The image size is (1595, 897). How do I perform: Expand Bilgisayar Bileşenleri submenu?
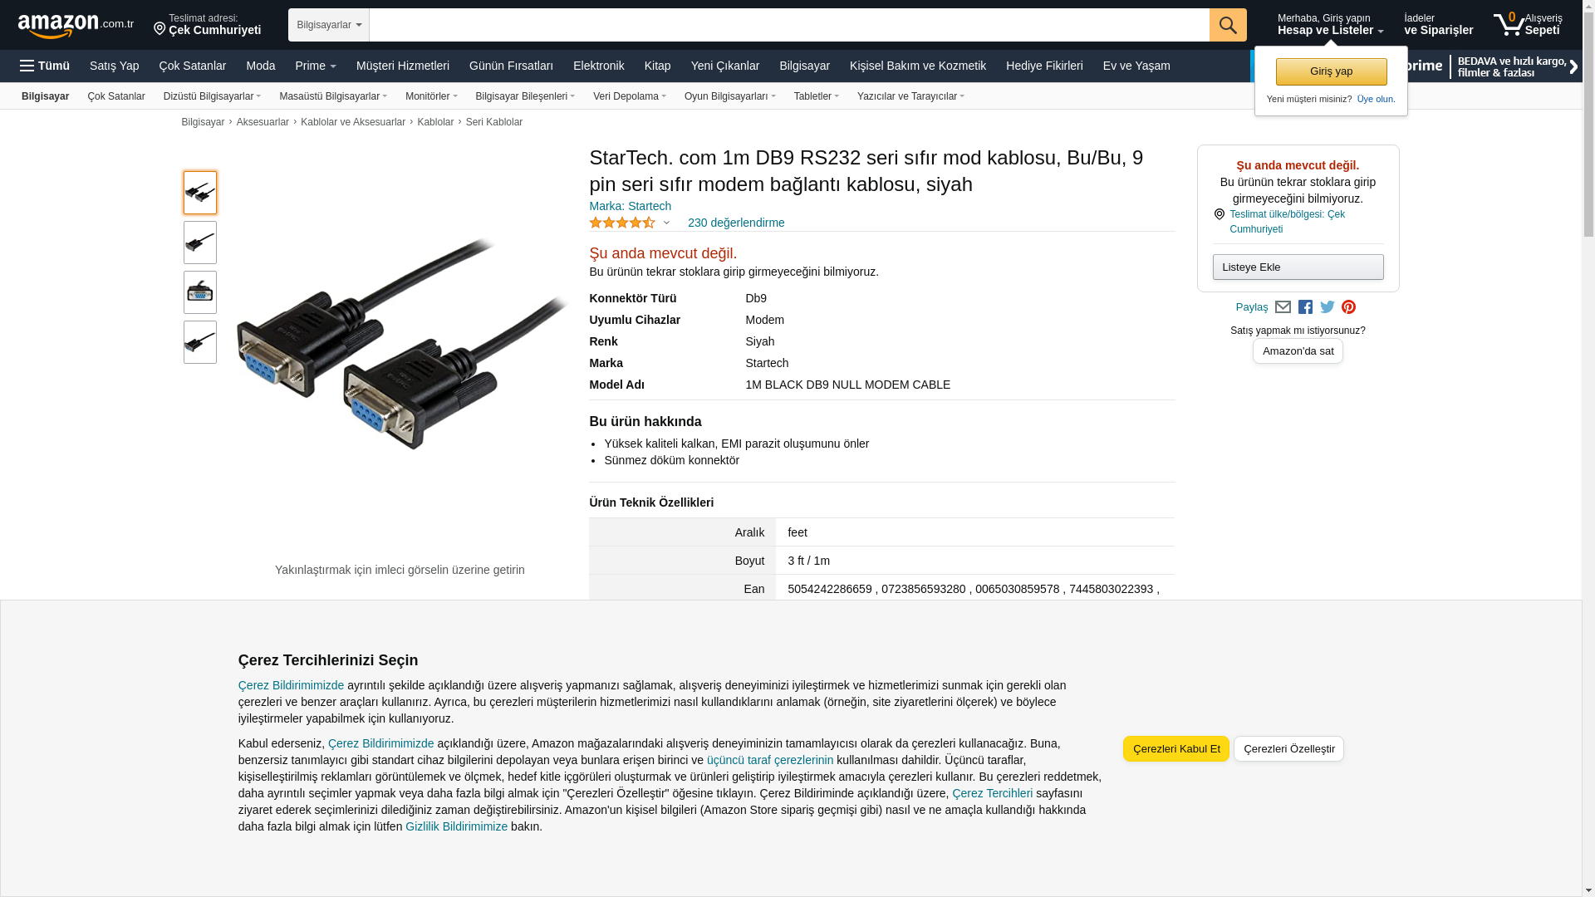(525, 96)
